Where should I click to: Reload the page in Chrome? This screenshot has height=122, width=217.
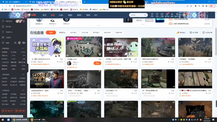[x=10, y=6]
